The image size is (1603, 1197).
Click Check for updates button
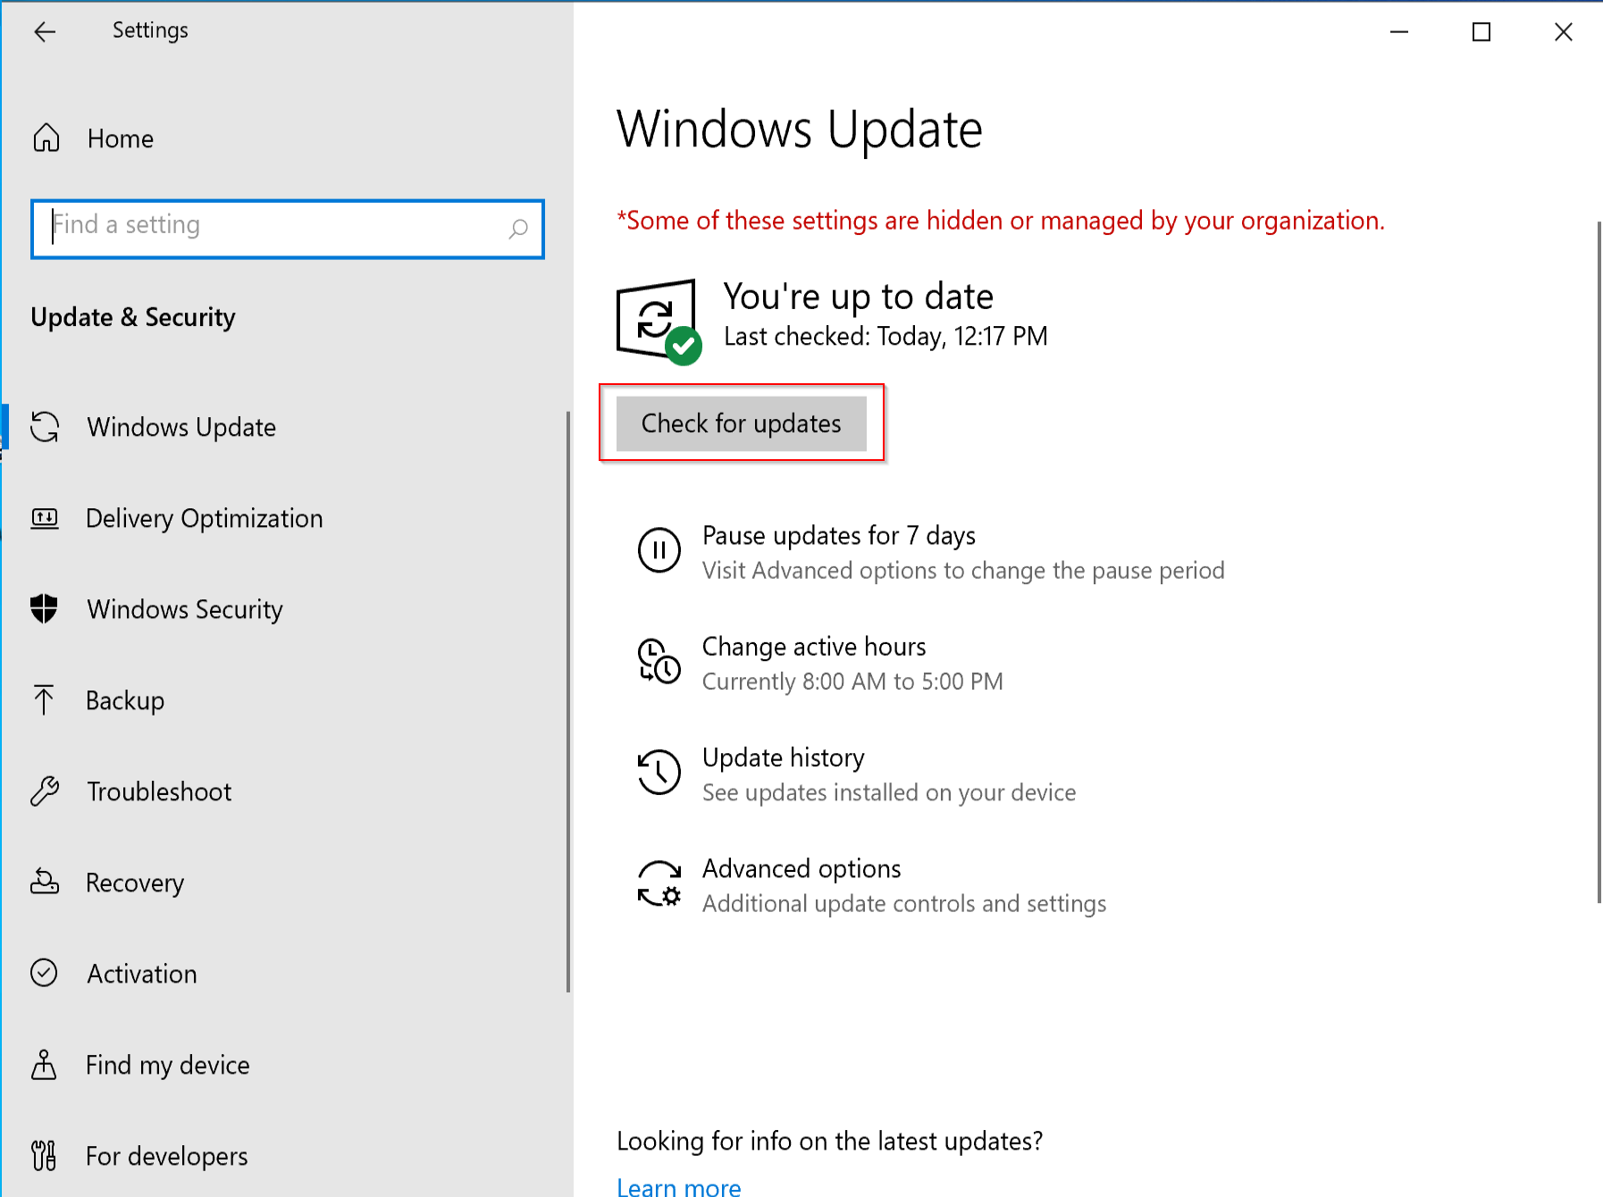742,423
